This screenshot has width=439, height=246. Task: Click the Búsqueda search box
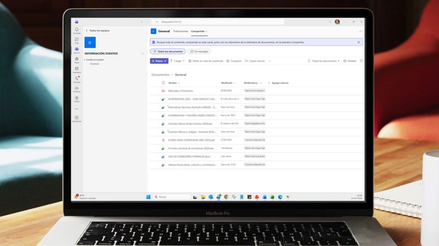[x=218, y=22]
